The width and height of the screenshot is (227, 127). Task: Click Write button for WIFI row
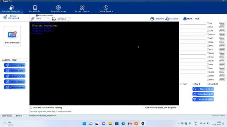222,38
